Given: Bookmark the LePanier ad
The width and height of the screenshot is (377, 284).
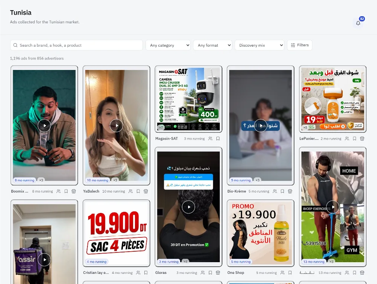Looking at the screenshot, I should [354, 138].
